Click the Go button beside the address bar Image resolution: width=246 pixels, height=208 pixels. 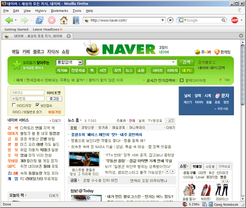click(170, 20)
